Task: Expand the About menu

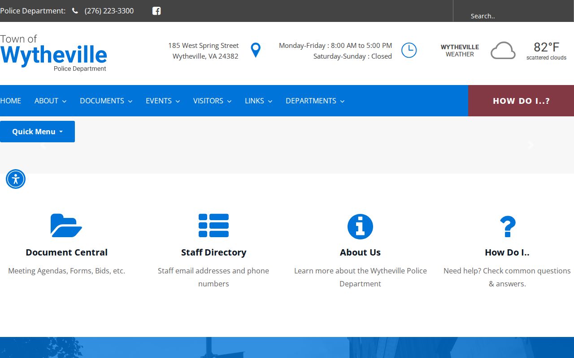Action: [50, 101]
